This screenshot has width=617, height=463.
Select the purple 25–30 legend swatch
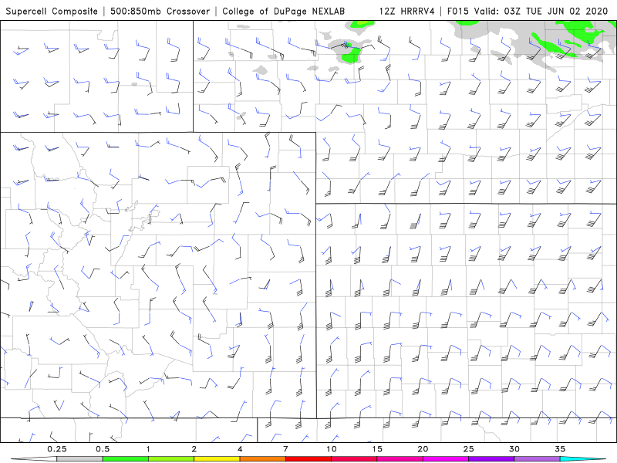point(491,459)
